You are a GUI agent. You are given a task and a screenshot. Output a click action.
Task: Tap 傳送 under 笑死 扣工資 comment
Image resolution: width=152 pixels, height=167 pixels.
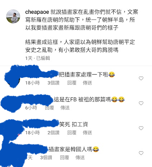point(87,133)
